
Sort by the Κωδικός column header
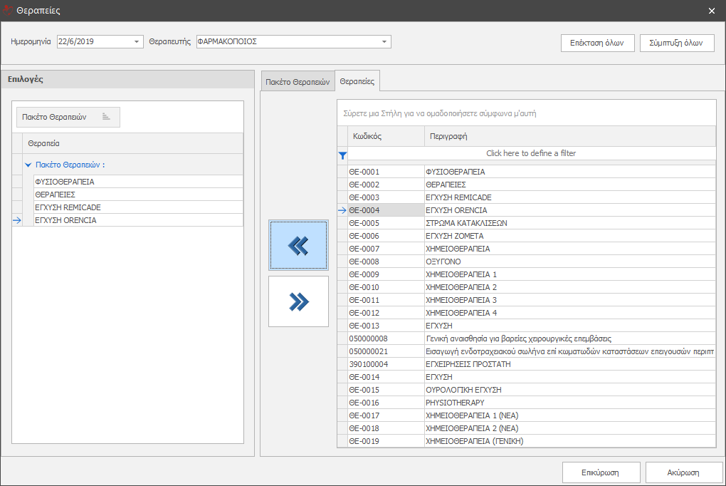click(385, 136)
